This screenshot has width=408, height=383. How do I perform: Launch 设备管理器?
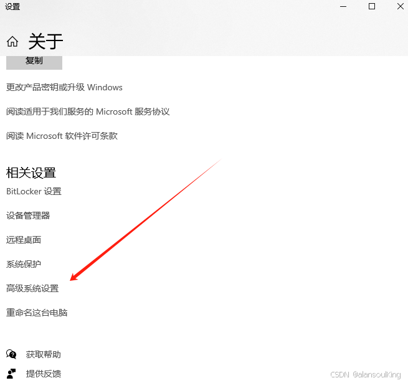tap(28, 215)
